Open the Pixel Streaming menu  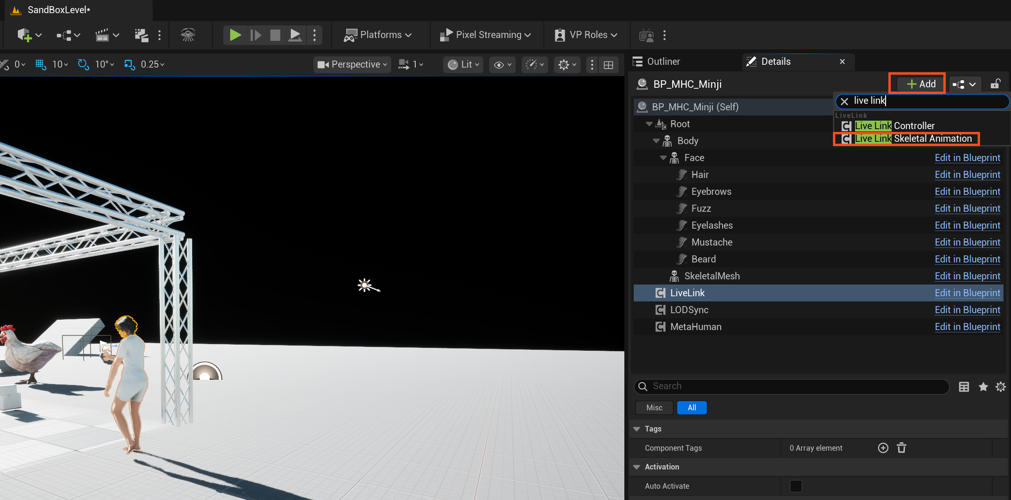(x=485, y=35)
